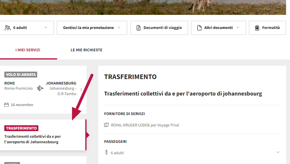Click the calendar icon next to 16 novembre
Screen dimensions: 290x164
click(7, 105)
